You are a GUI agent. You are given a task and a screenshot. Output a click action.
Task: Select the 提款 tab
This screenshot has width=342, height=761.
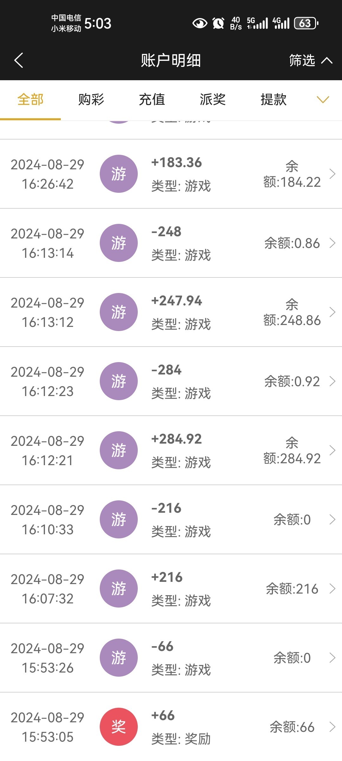click(274, 100)
